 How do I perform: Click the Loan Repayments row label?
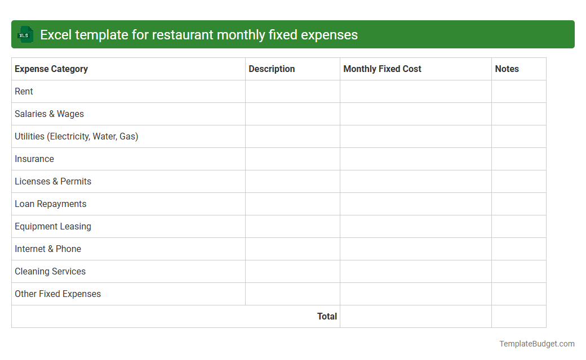[50, 204]
